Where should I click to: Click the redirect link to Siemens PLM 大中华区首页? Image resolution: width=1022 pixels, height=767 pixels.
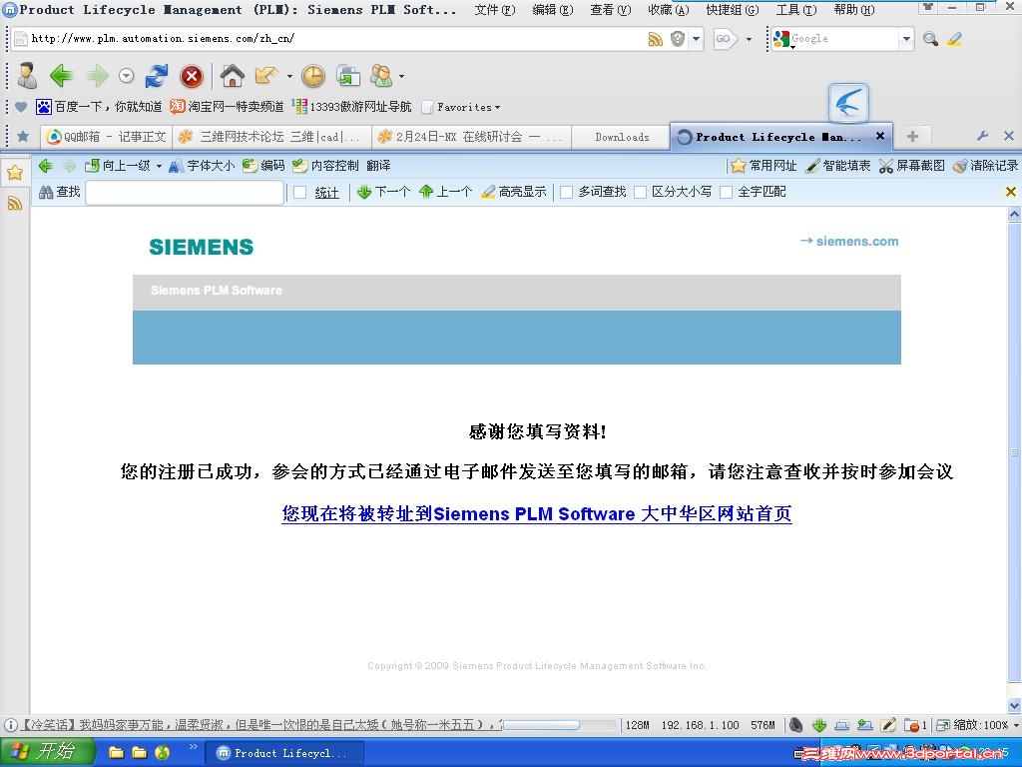pos(536,514)
